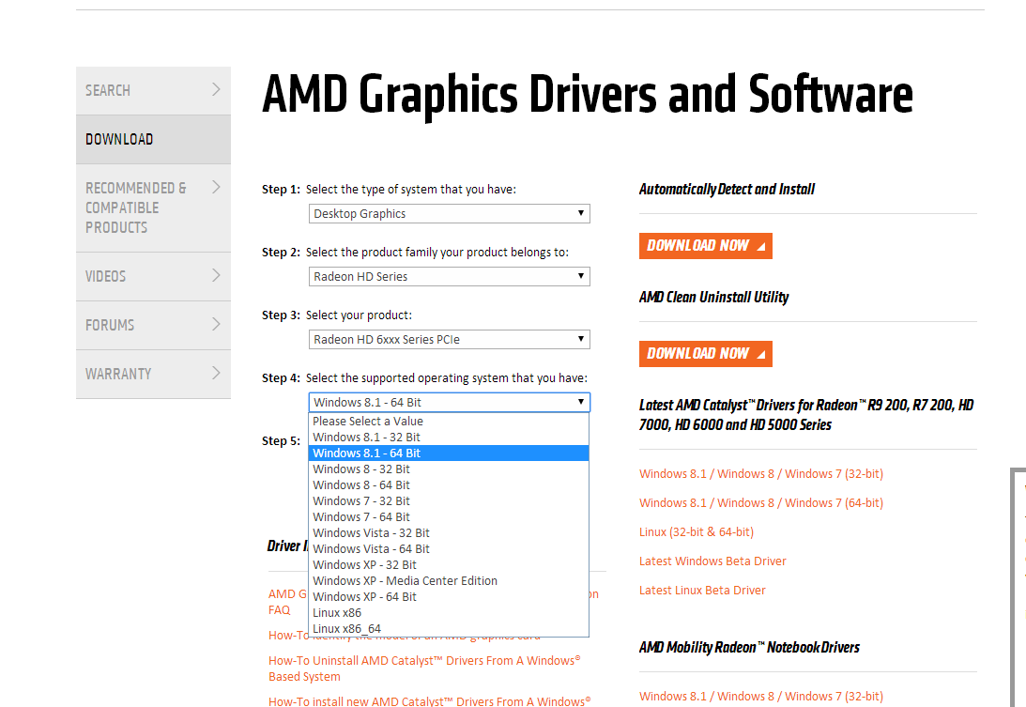Click the chevron arrow next to Warranty
This screenshot has height=707, width=1026.
pyautogui.click(x=216, y=373)
